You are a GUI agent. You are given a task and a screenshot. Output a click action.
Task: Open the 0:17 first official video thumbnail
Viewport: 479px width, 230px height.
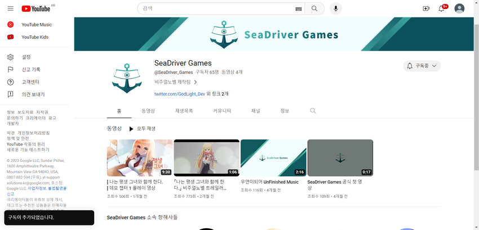[340, 158]
